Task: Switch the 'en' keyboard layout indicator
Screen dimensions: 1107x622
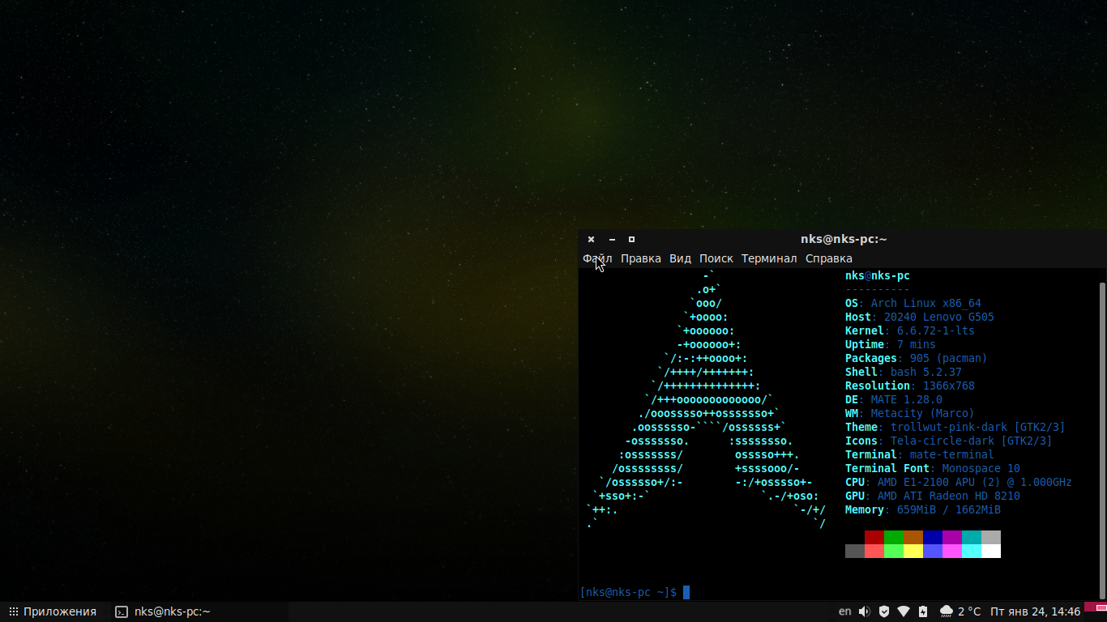Action: (x=844, y=611)
